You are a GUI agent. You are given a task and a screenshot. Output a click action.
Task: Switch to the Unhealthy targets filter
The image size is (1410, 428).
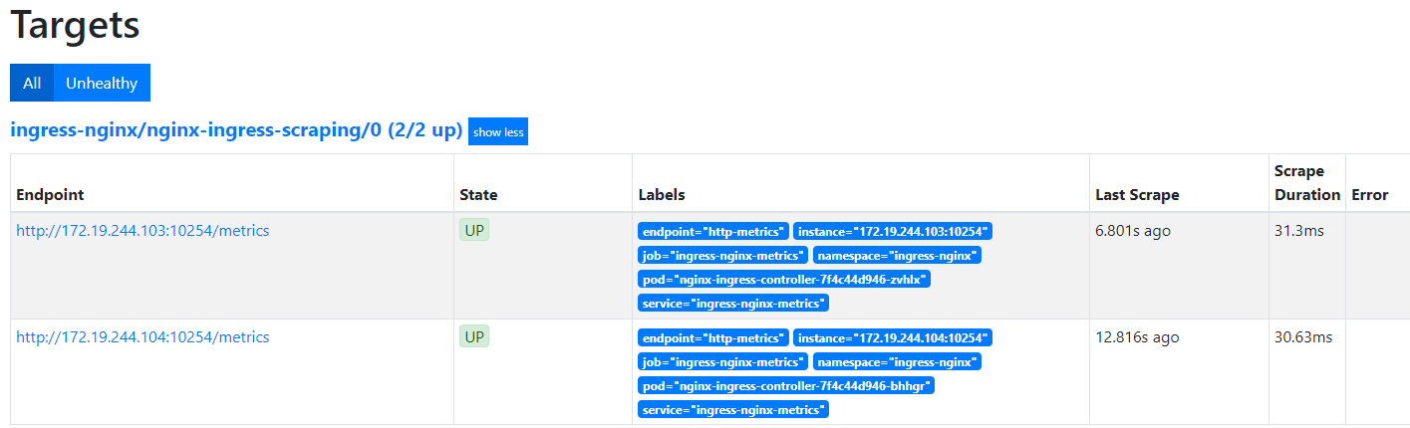(x=102, y=84)
